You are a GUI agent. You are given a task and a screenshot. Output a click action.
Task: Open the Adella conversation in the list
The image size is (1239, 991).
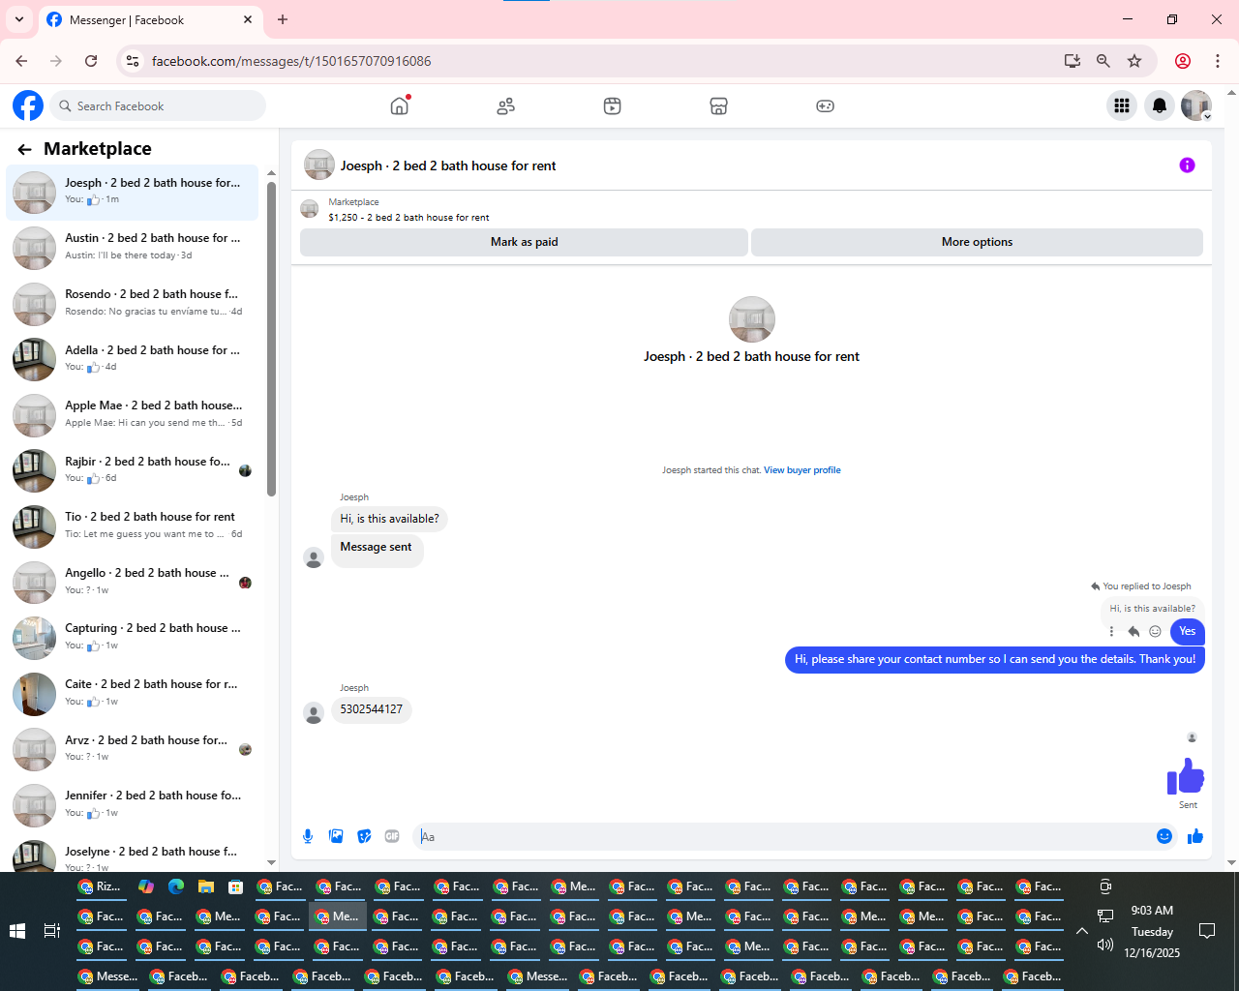[133, 359]
